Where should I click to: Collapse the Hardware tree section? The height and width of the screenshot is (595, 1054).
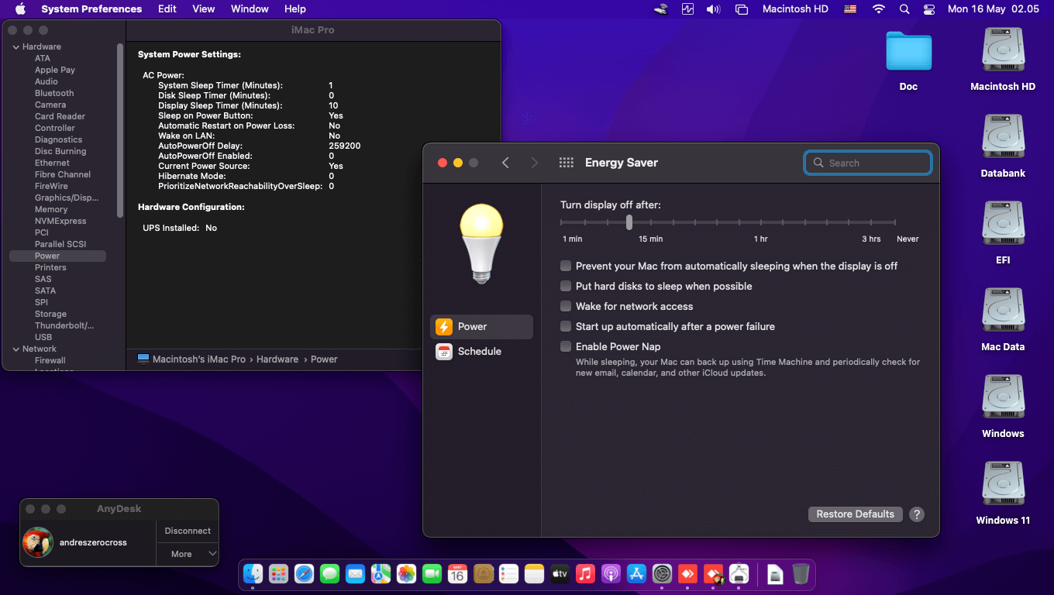(15, 47)
